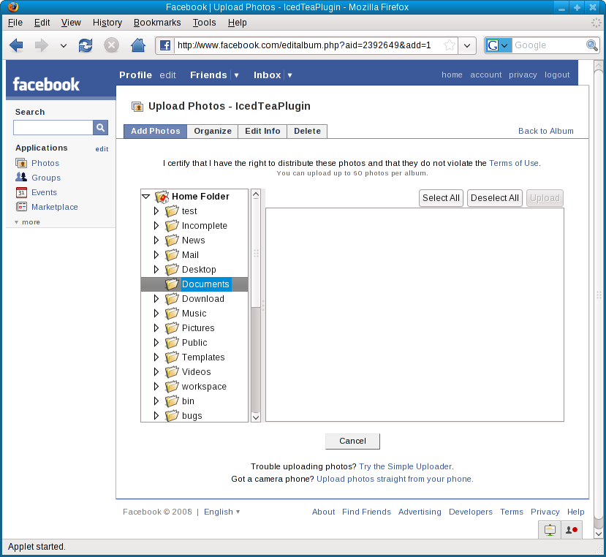Screen dimensions: 606x557
Task: Open the Inbox dropdown arrow
Action: click(x=289, y=75)
